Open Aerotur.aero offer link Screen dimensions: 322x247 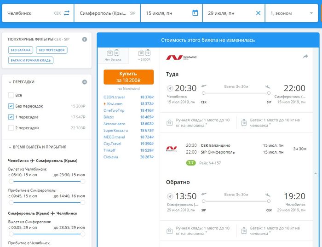114,124
